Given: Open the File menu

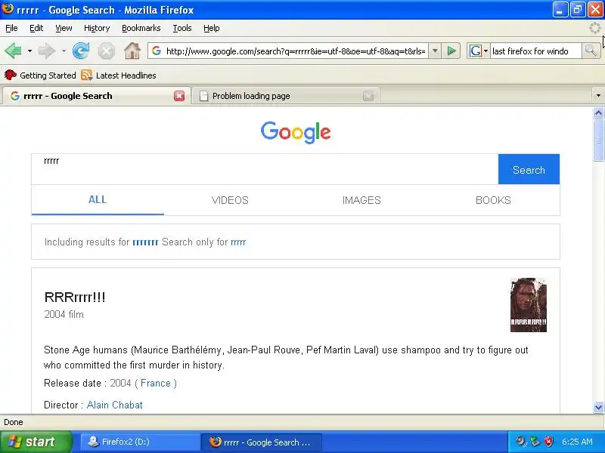Looking at the screenshot, I should pyautogui.click(x=11, y=28).
